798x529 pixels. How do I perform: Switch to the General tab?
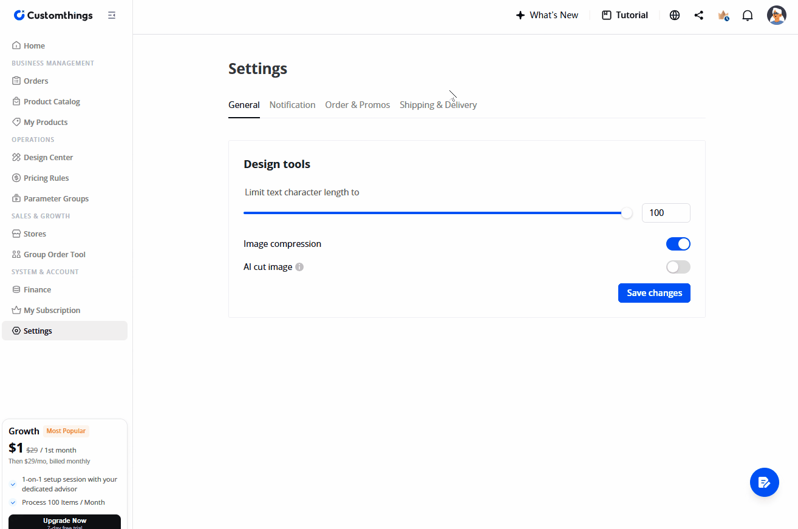[x=244, y=105]
